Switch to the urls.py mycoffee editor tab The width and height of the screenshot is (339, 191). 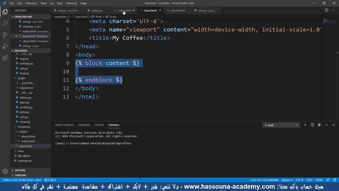68,11
